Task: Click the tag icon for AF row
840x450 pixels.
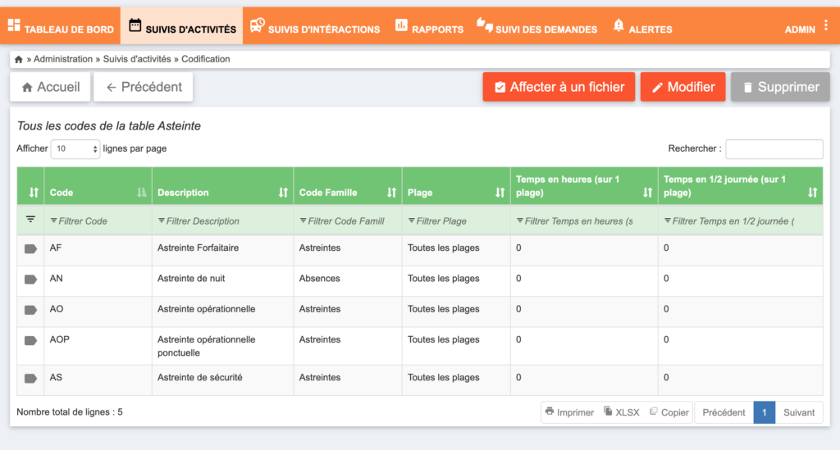Action: 30,249
